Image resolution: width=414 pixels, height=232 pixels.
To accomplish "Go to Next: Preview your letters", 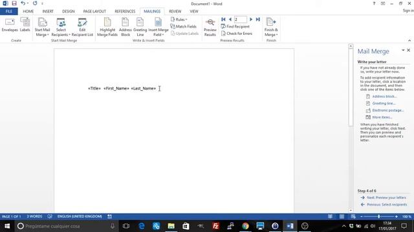I will click(386, 198).
